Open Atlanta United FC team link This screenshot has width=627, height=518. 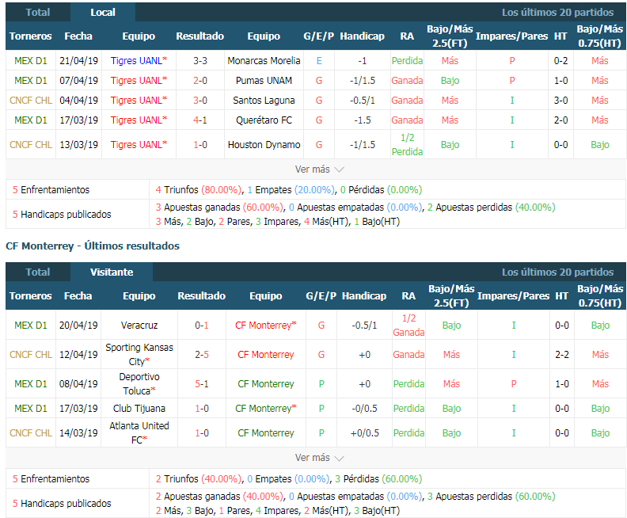coord(139,432)
